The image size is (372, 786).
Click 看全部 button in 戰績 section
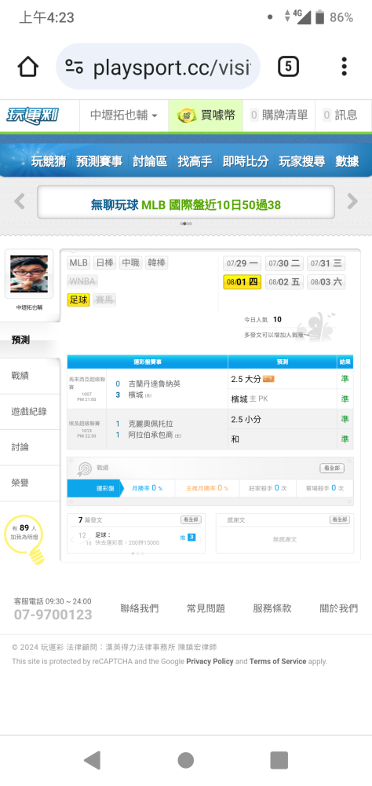point(332,468)
